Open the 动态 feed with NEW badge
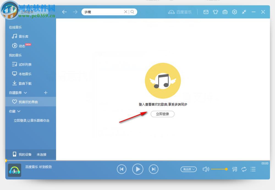 (22, 46)
